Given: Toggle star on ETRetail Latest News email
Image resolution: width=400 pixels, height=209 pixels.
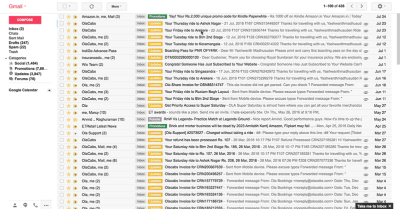Looking at the screenshot, I should coord(68,126).
